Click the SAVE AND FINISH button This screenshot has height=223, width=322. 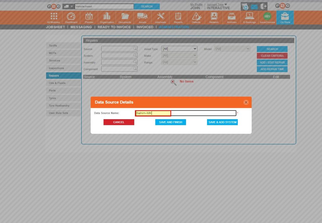[x=170, y=122]
